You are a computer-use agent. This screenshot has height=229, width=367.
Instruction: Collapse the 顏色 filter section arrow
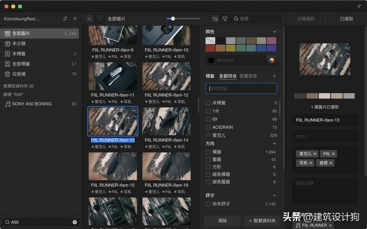pyautogui.click(x=274, y=31)
